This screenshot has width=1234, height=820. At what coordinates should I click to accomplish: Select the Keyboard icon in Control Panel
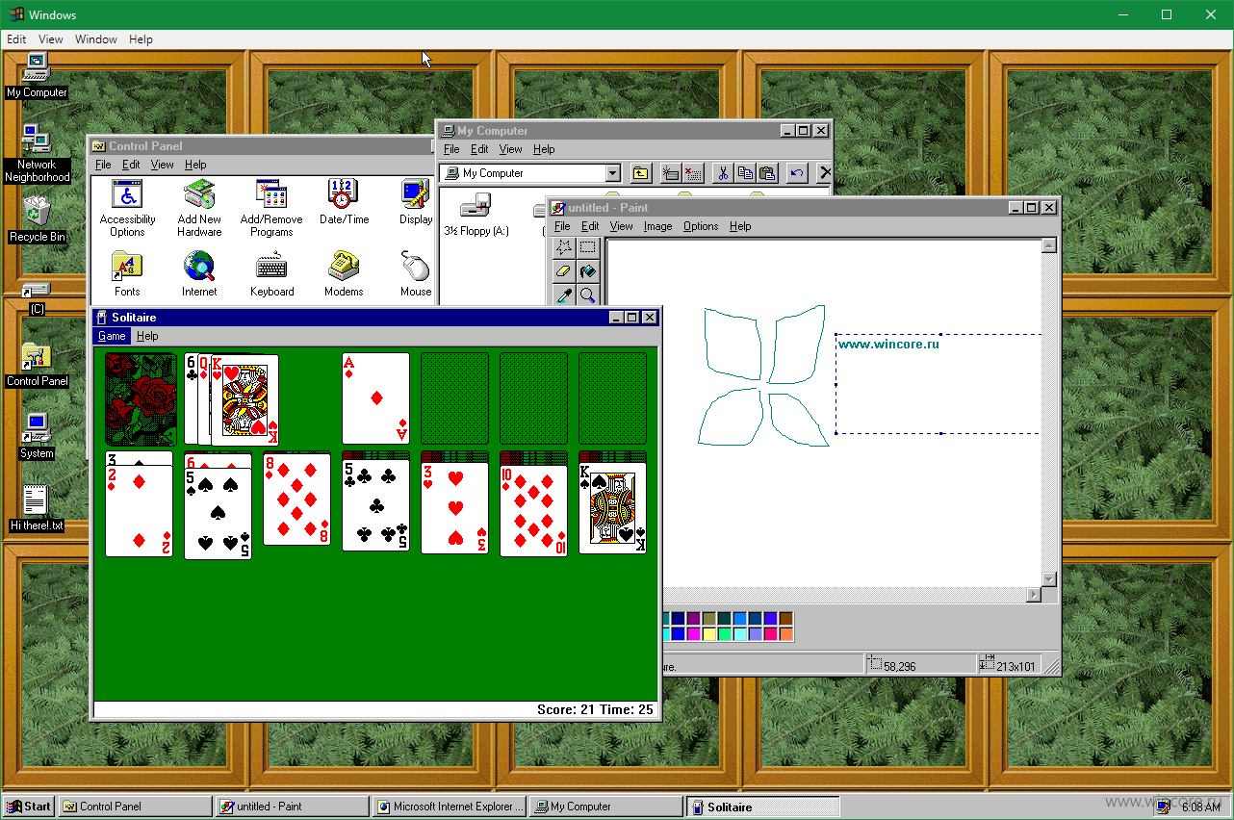(272, 274)
